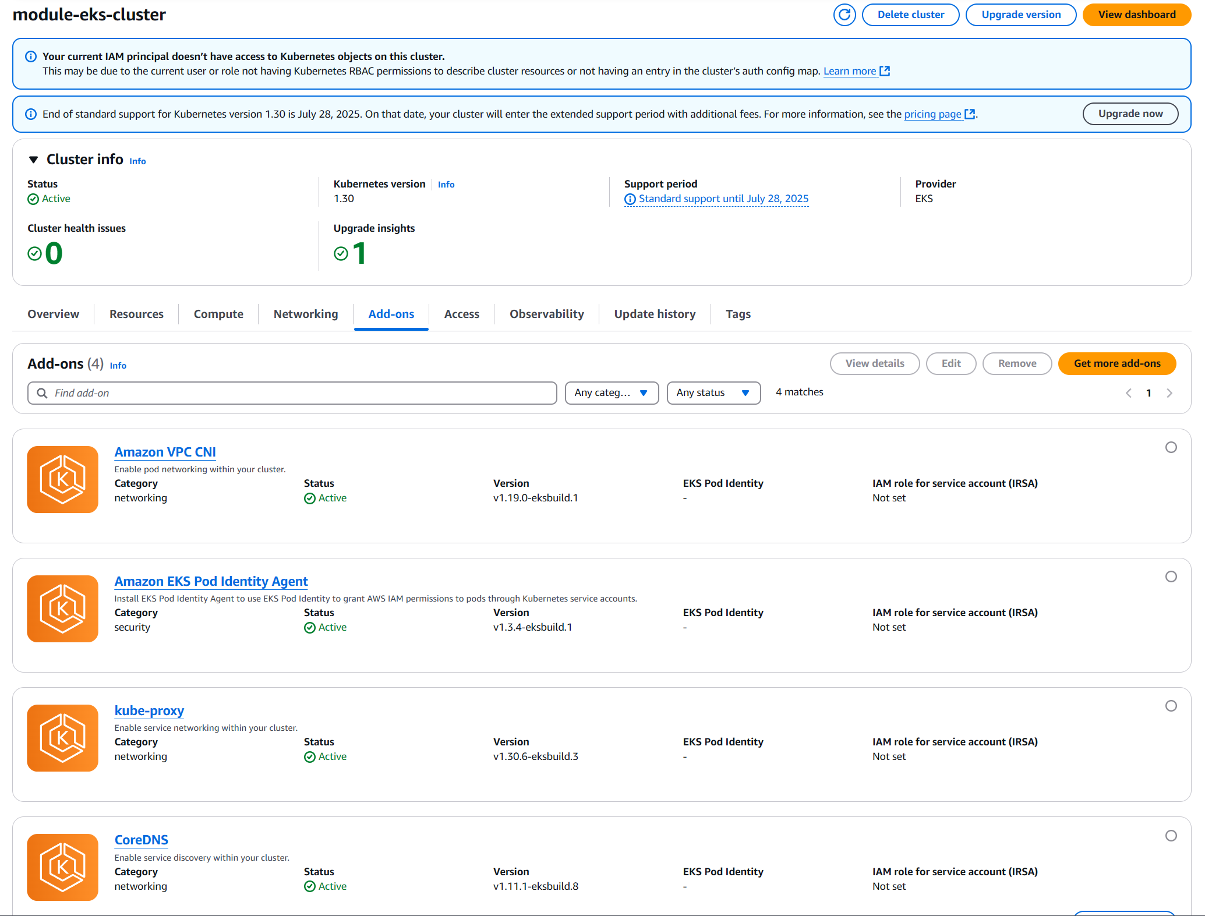Go to next page of add-ons
Image resolution: width=1205 pixels, height=916 pixels.
[1169, 393]
